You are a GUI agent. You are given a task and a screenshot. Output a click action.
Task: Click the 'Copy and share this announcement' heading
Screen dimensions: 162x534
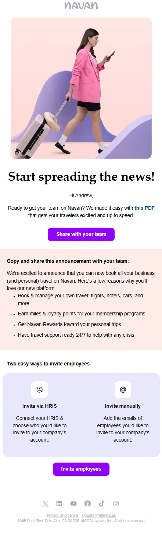(x=68, y=261)
